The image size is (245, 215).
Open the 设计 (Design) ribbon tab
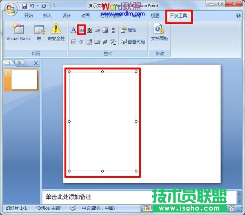67,16
